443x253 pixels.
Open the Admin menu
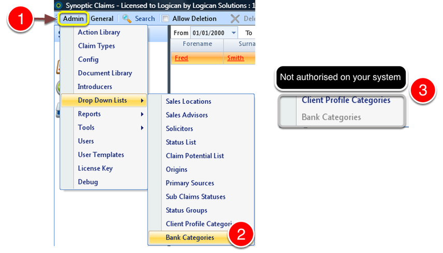click(x=73, y=19)
